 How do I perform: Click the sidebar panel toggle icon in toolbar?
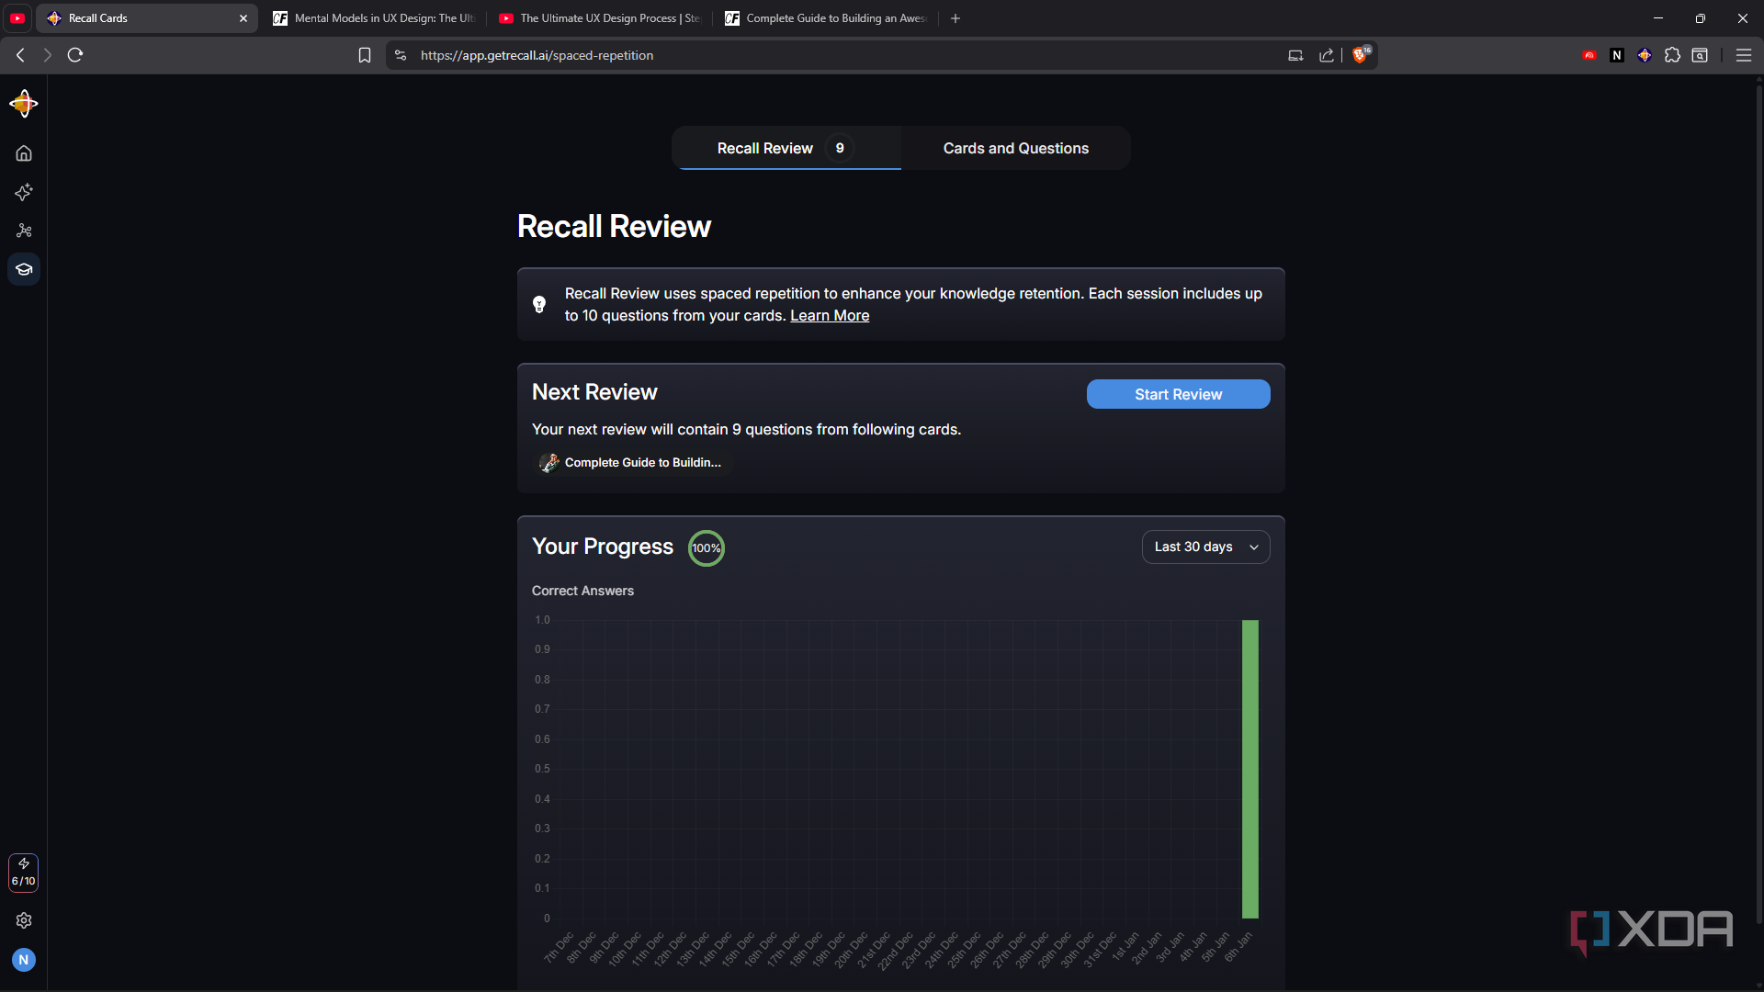(x=1700, y=55)
